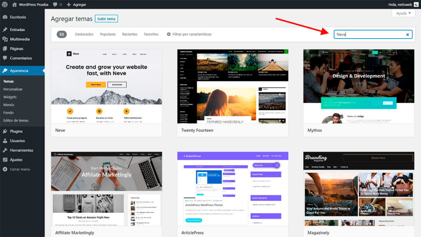Open the Plugins menu label
Screen dimensions: 421x237
(16, 131)
